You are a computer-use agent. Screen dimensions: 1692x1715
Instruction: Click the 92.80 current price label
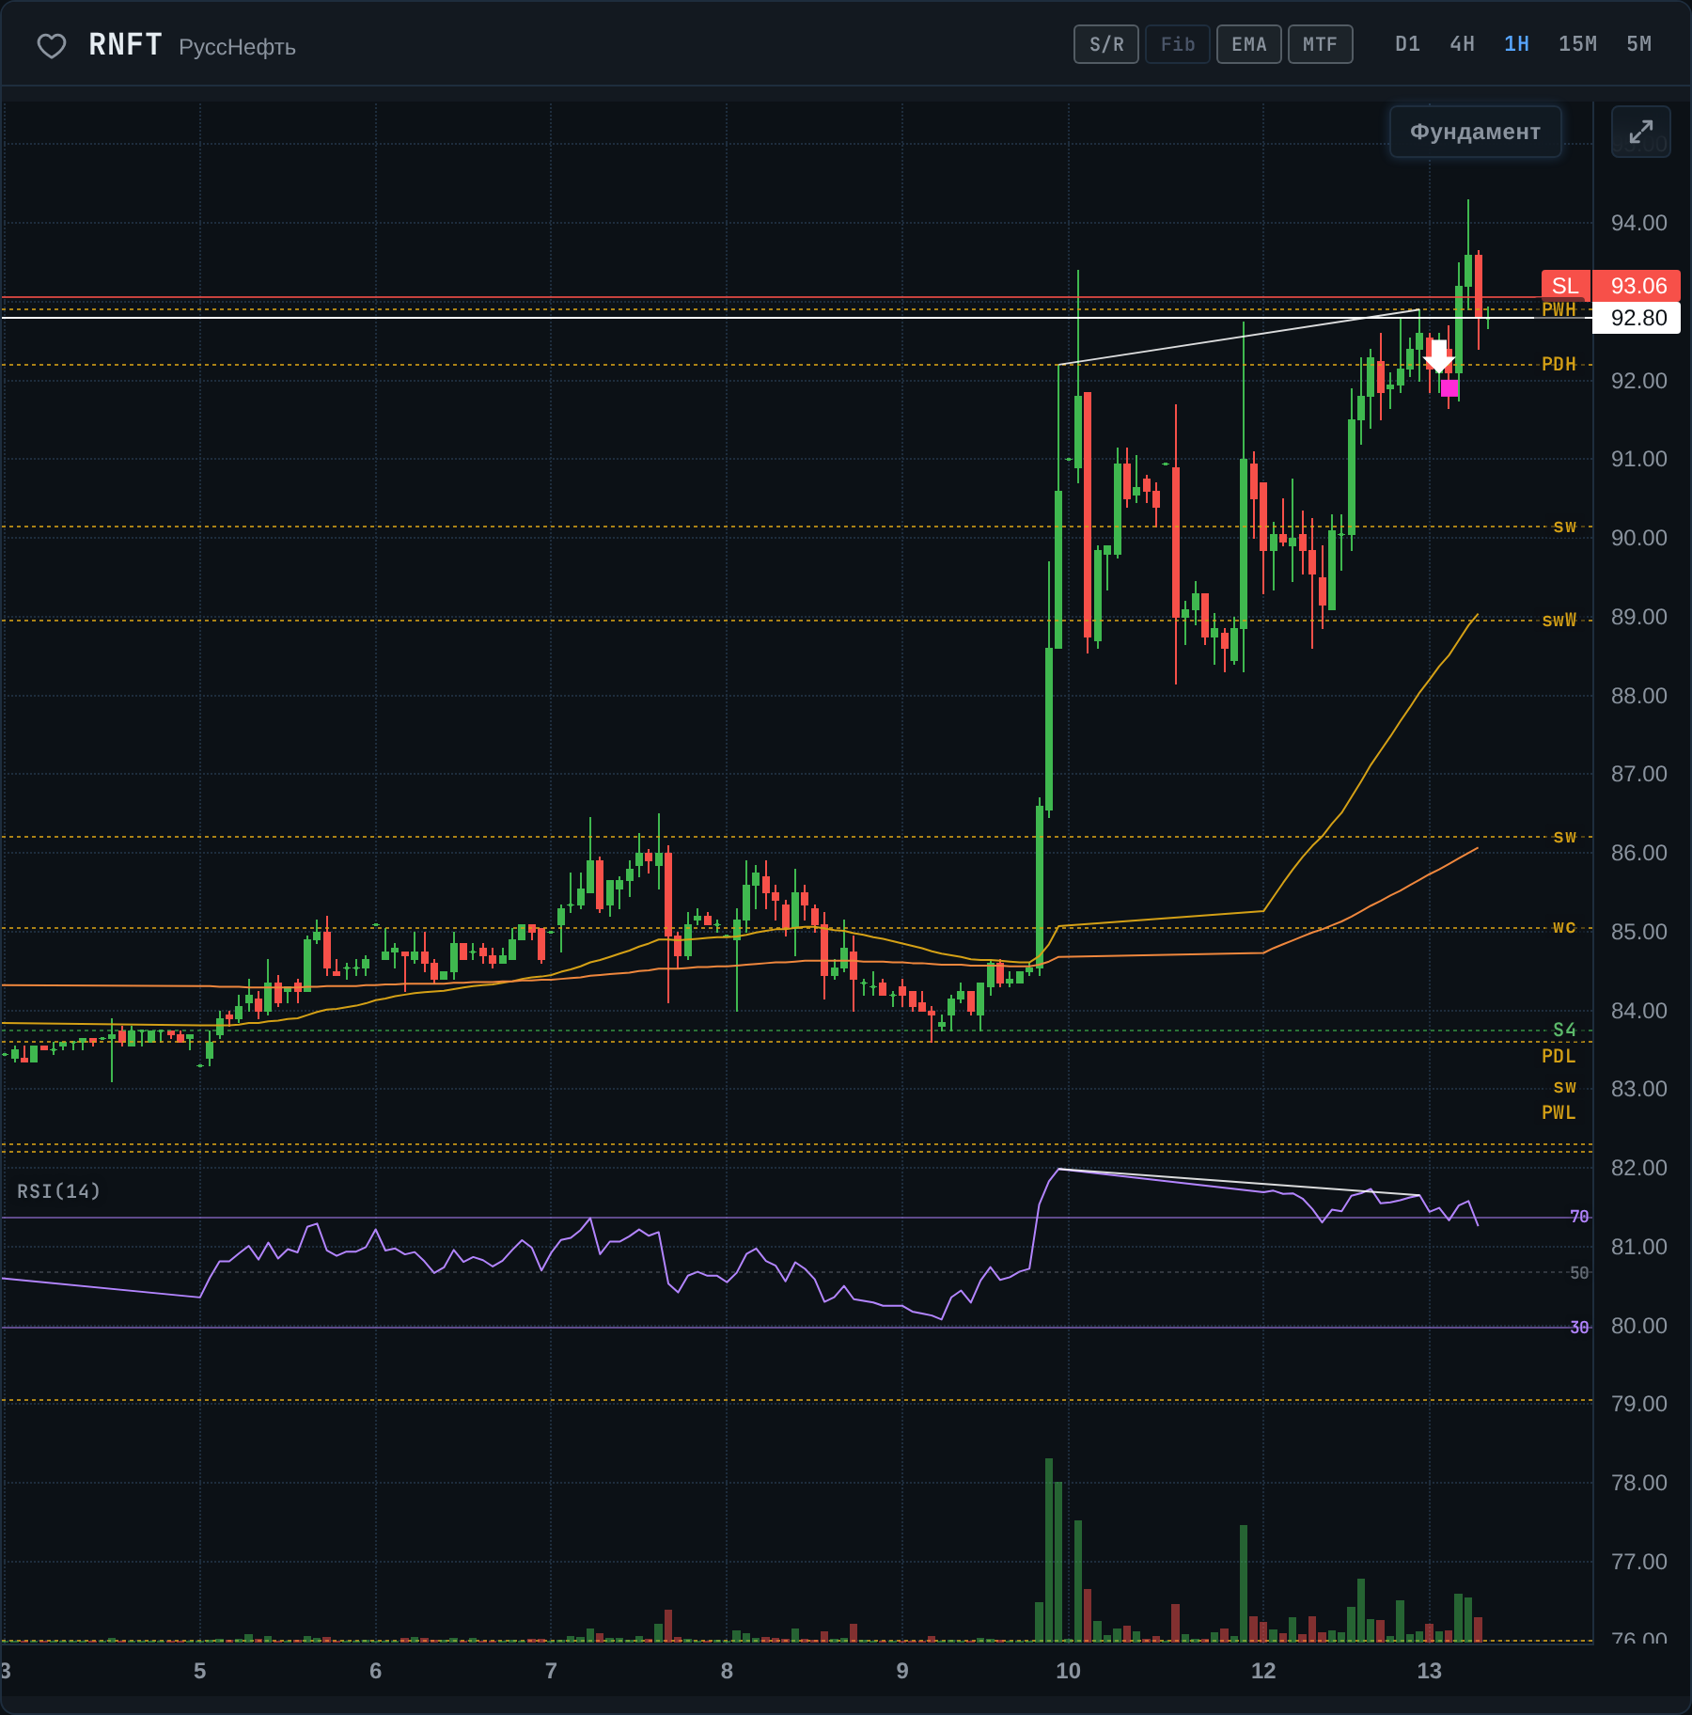tap(1637, 318)
